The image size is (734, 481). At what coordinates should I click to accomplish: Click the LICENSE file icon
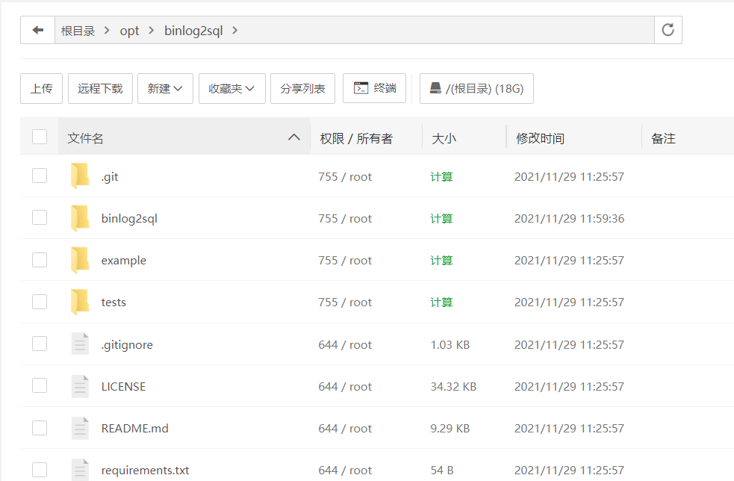coord(80,386)
